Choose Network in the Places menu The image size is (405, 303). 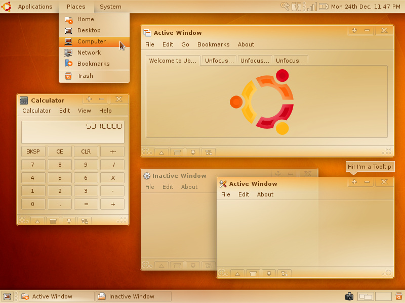click(x=89, y=53)
